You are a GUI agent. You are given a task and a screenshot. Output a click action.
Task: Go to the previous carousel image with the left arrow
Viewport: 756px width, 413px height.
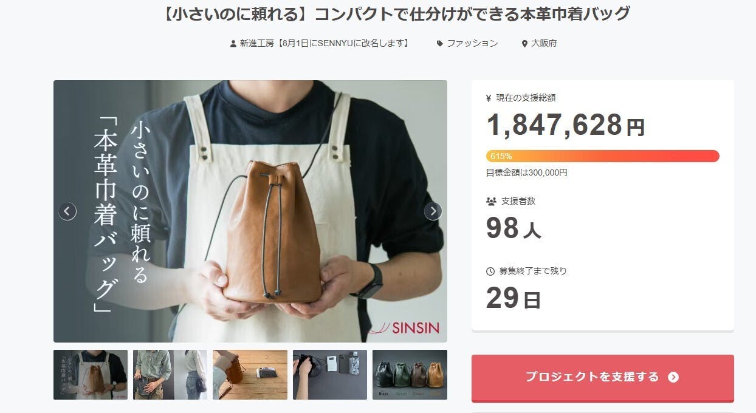(67, 211)
